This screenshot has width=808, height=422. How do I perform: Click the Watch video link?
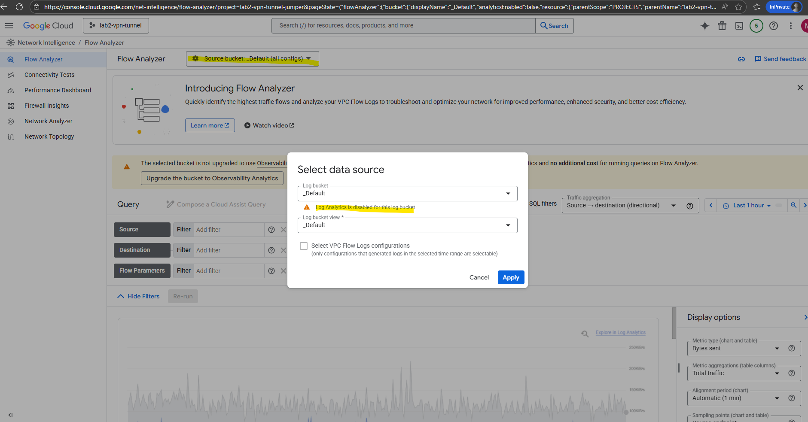coord(269,125)
